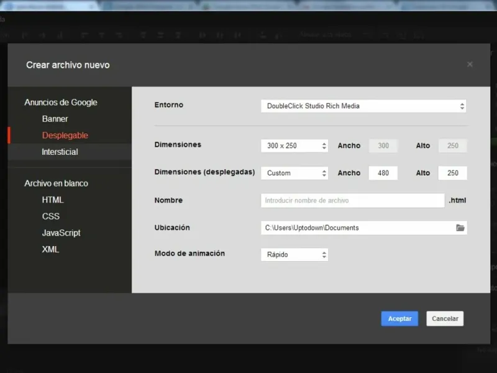Click the Aceptar button

[399, 318]
